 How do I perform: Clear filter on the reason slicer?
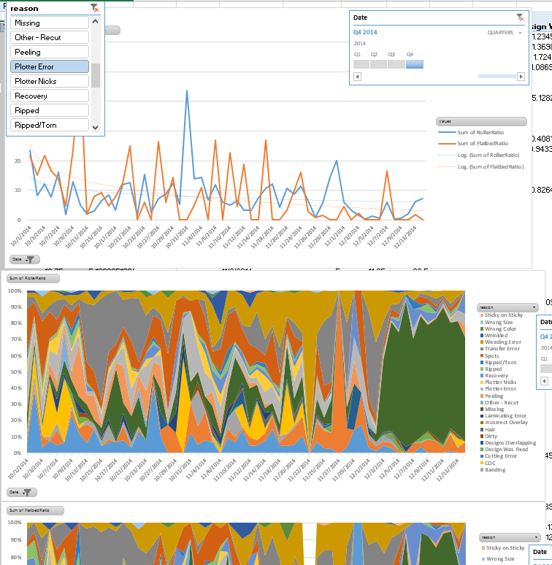point(94,8)
